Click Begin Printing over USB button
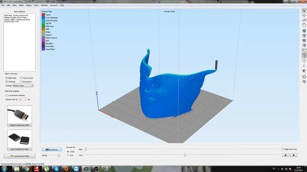Screen dimensions: 307x172 (x=20, y=116)
